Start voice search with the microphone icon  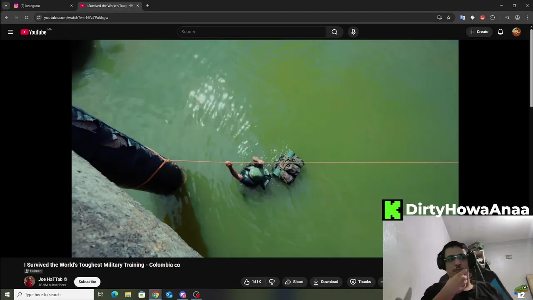353,32
